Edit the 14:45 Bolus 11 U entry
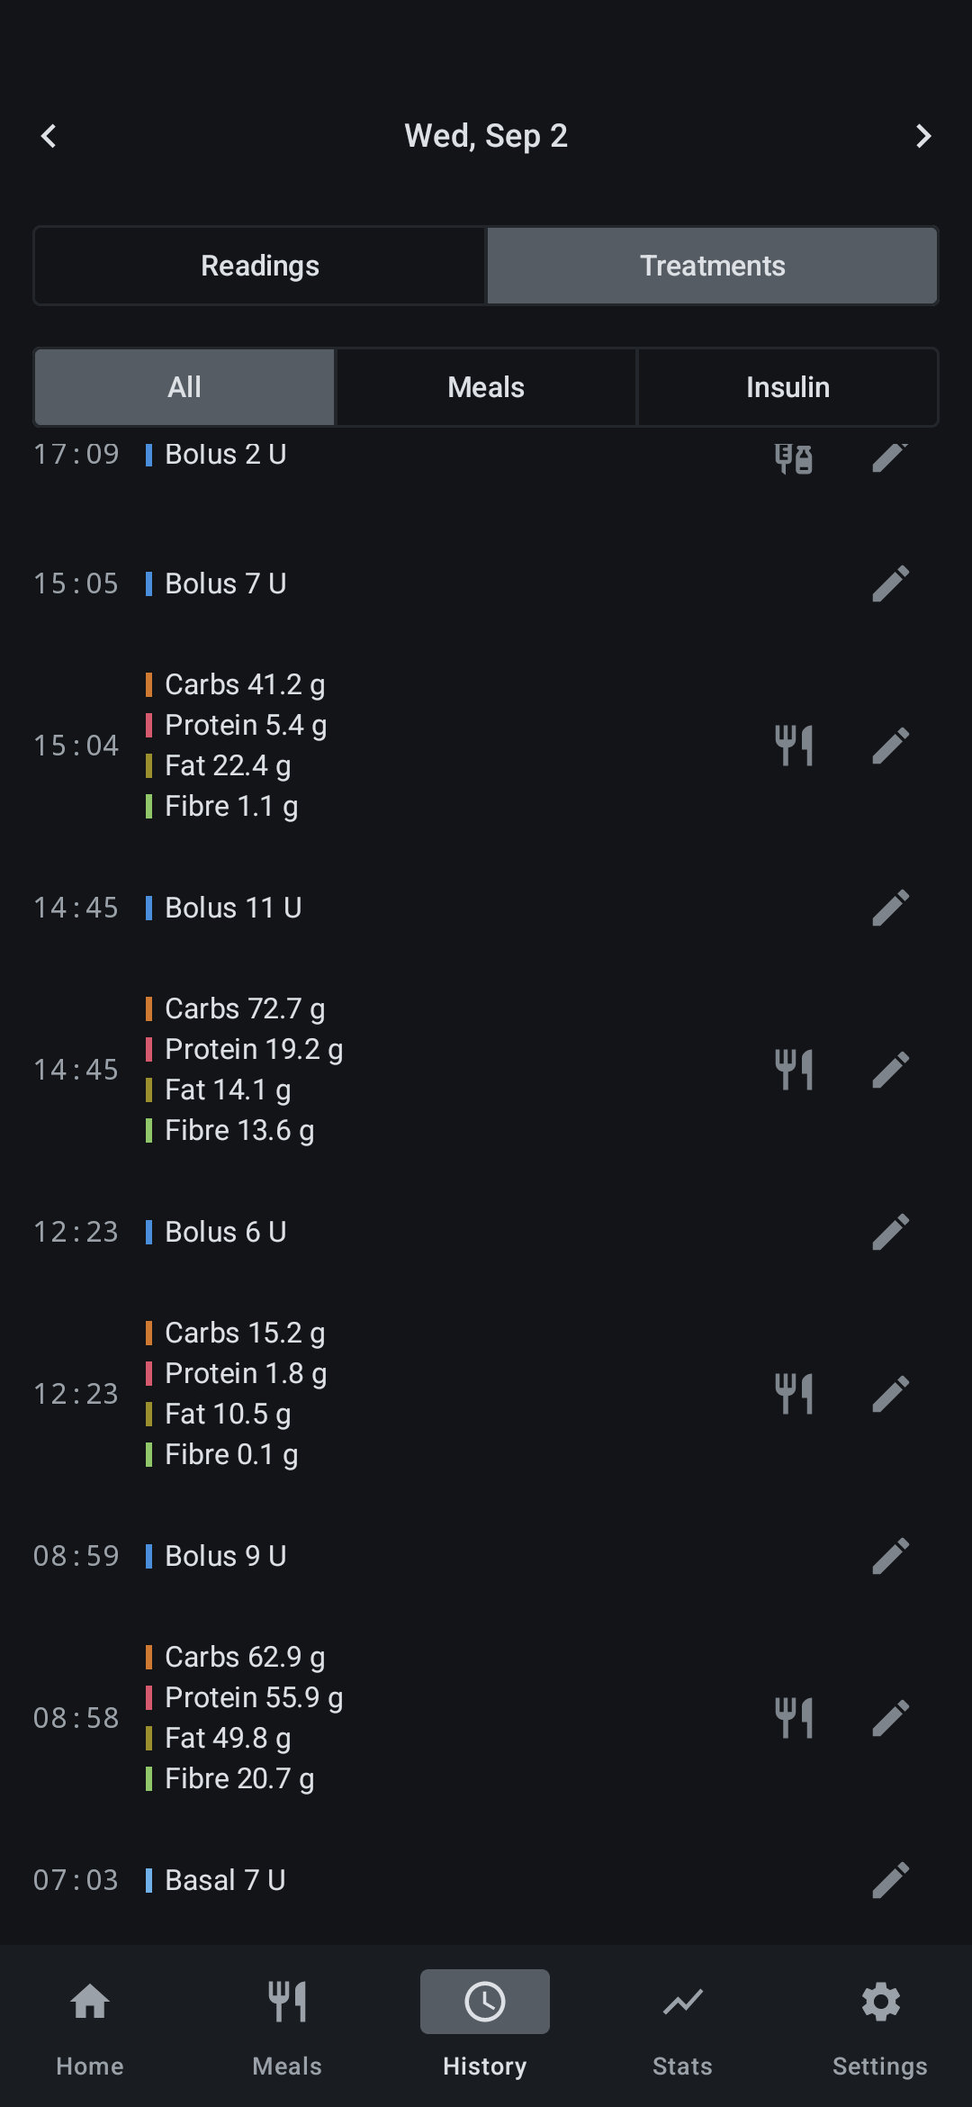The height and width of the screenshot is (2107, 972). (890, 908)
